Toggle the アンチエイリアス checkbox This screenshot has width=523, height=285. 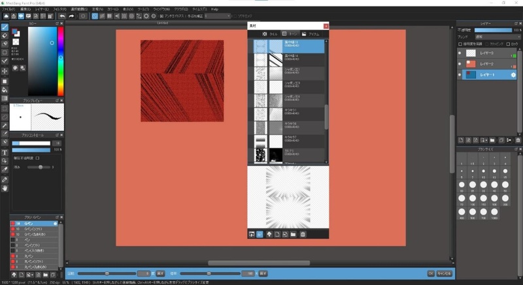161,16
